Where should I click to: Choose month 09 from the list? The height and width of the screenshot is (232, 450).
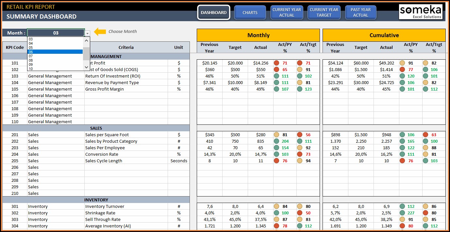pyautogui.click(x=55, y=65)
